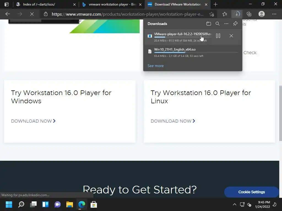Click VMware-player-full-16.2.2 file name

point(183,34)
